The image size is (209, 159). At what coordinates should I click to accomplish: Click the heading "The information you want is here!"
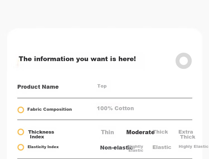(x=77, y=59)
